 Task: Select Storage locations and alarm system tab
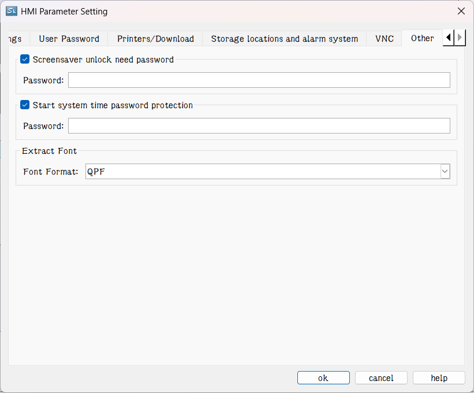click(x=284, y=39)
